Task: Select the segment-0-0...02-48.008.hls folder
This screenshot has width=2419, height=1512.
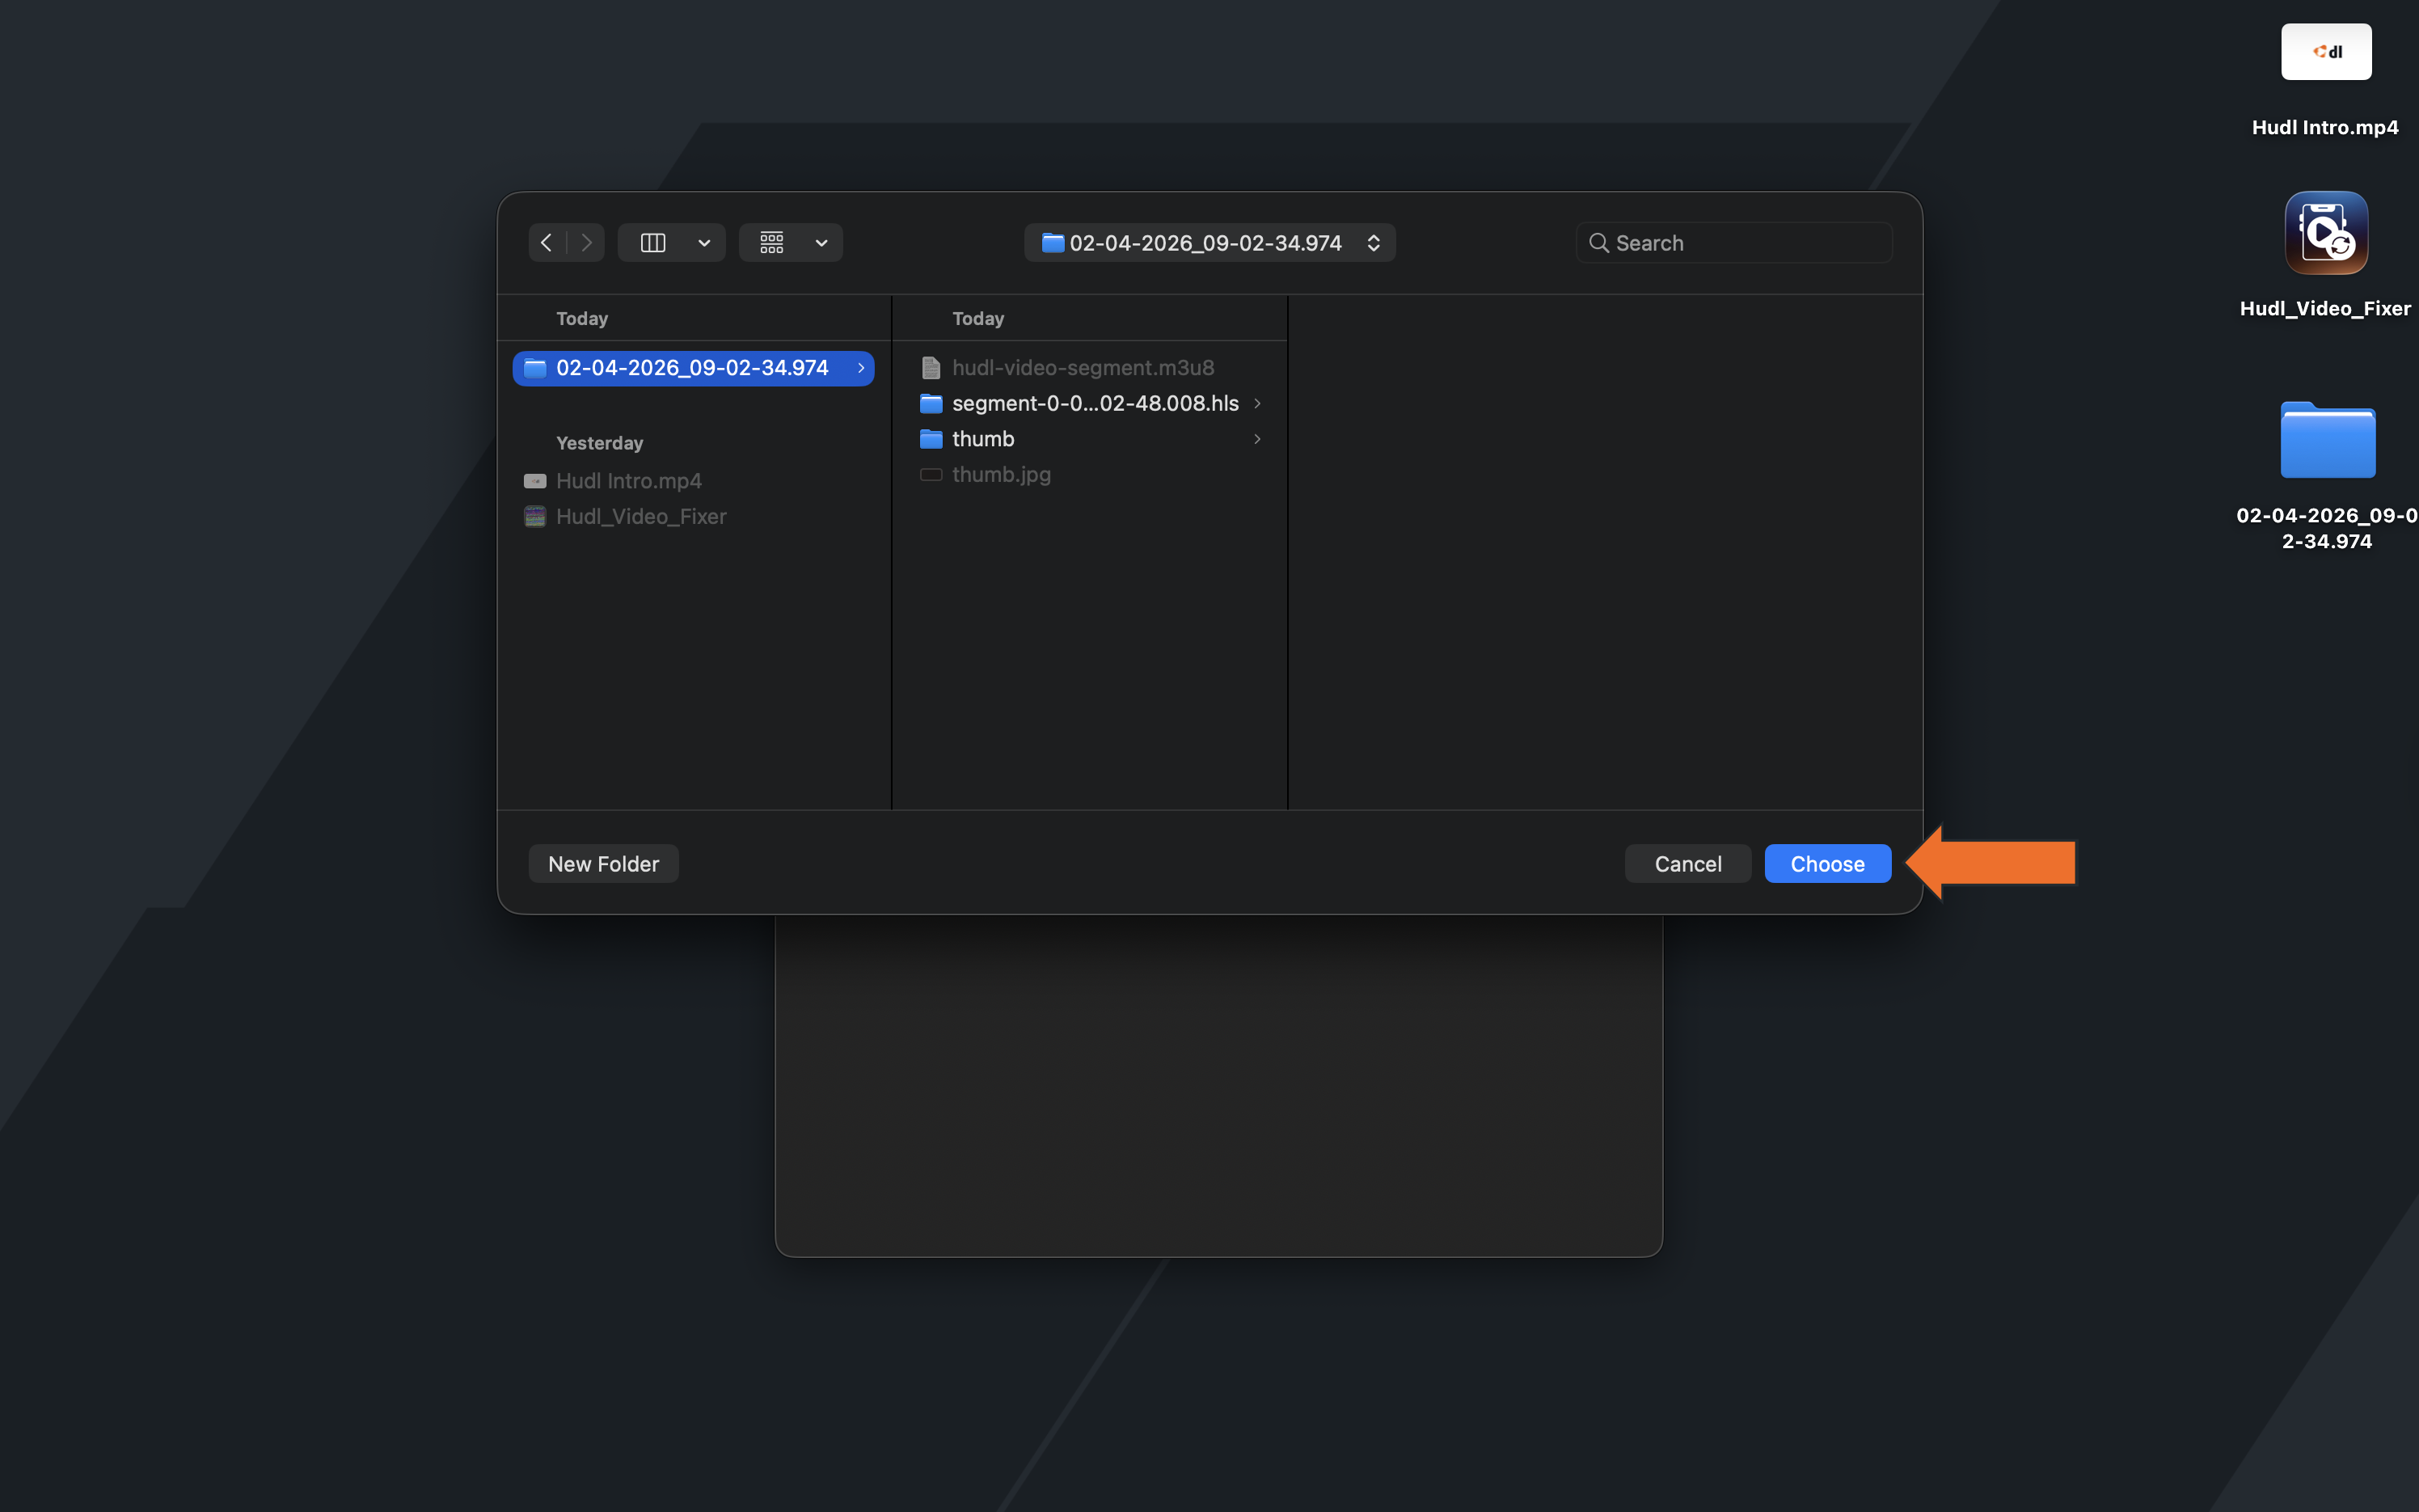Action: pos(1095,403)
